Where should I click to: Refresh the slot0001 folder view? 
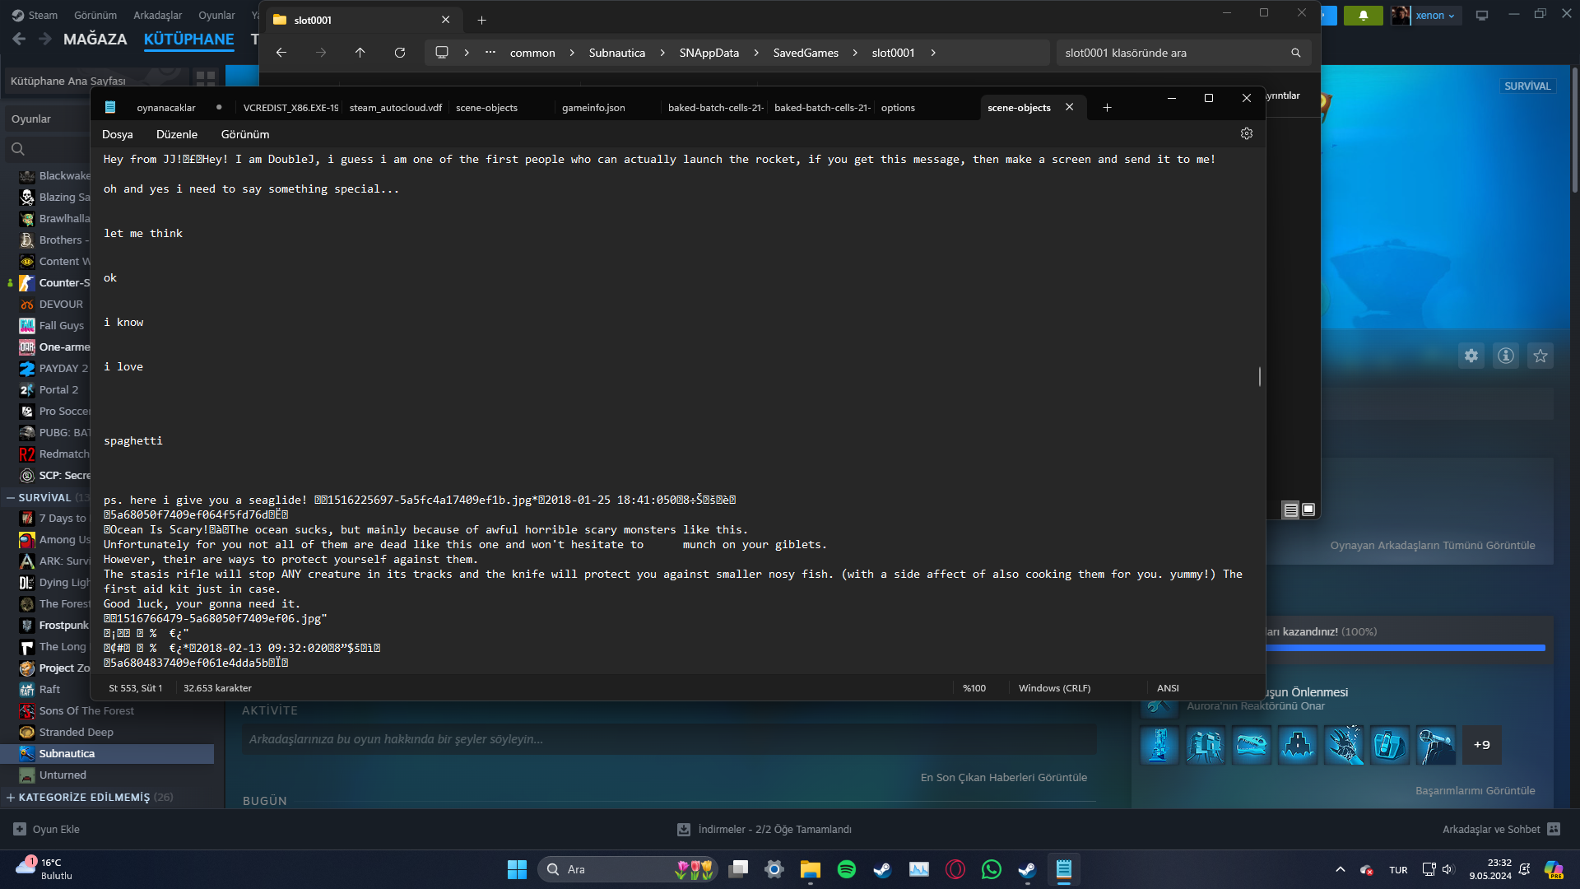(400, 53)
